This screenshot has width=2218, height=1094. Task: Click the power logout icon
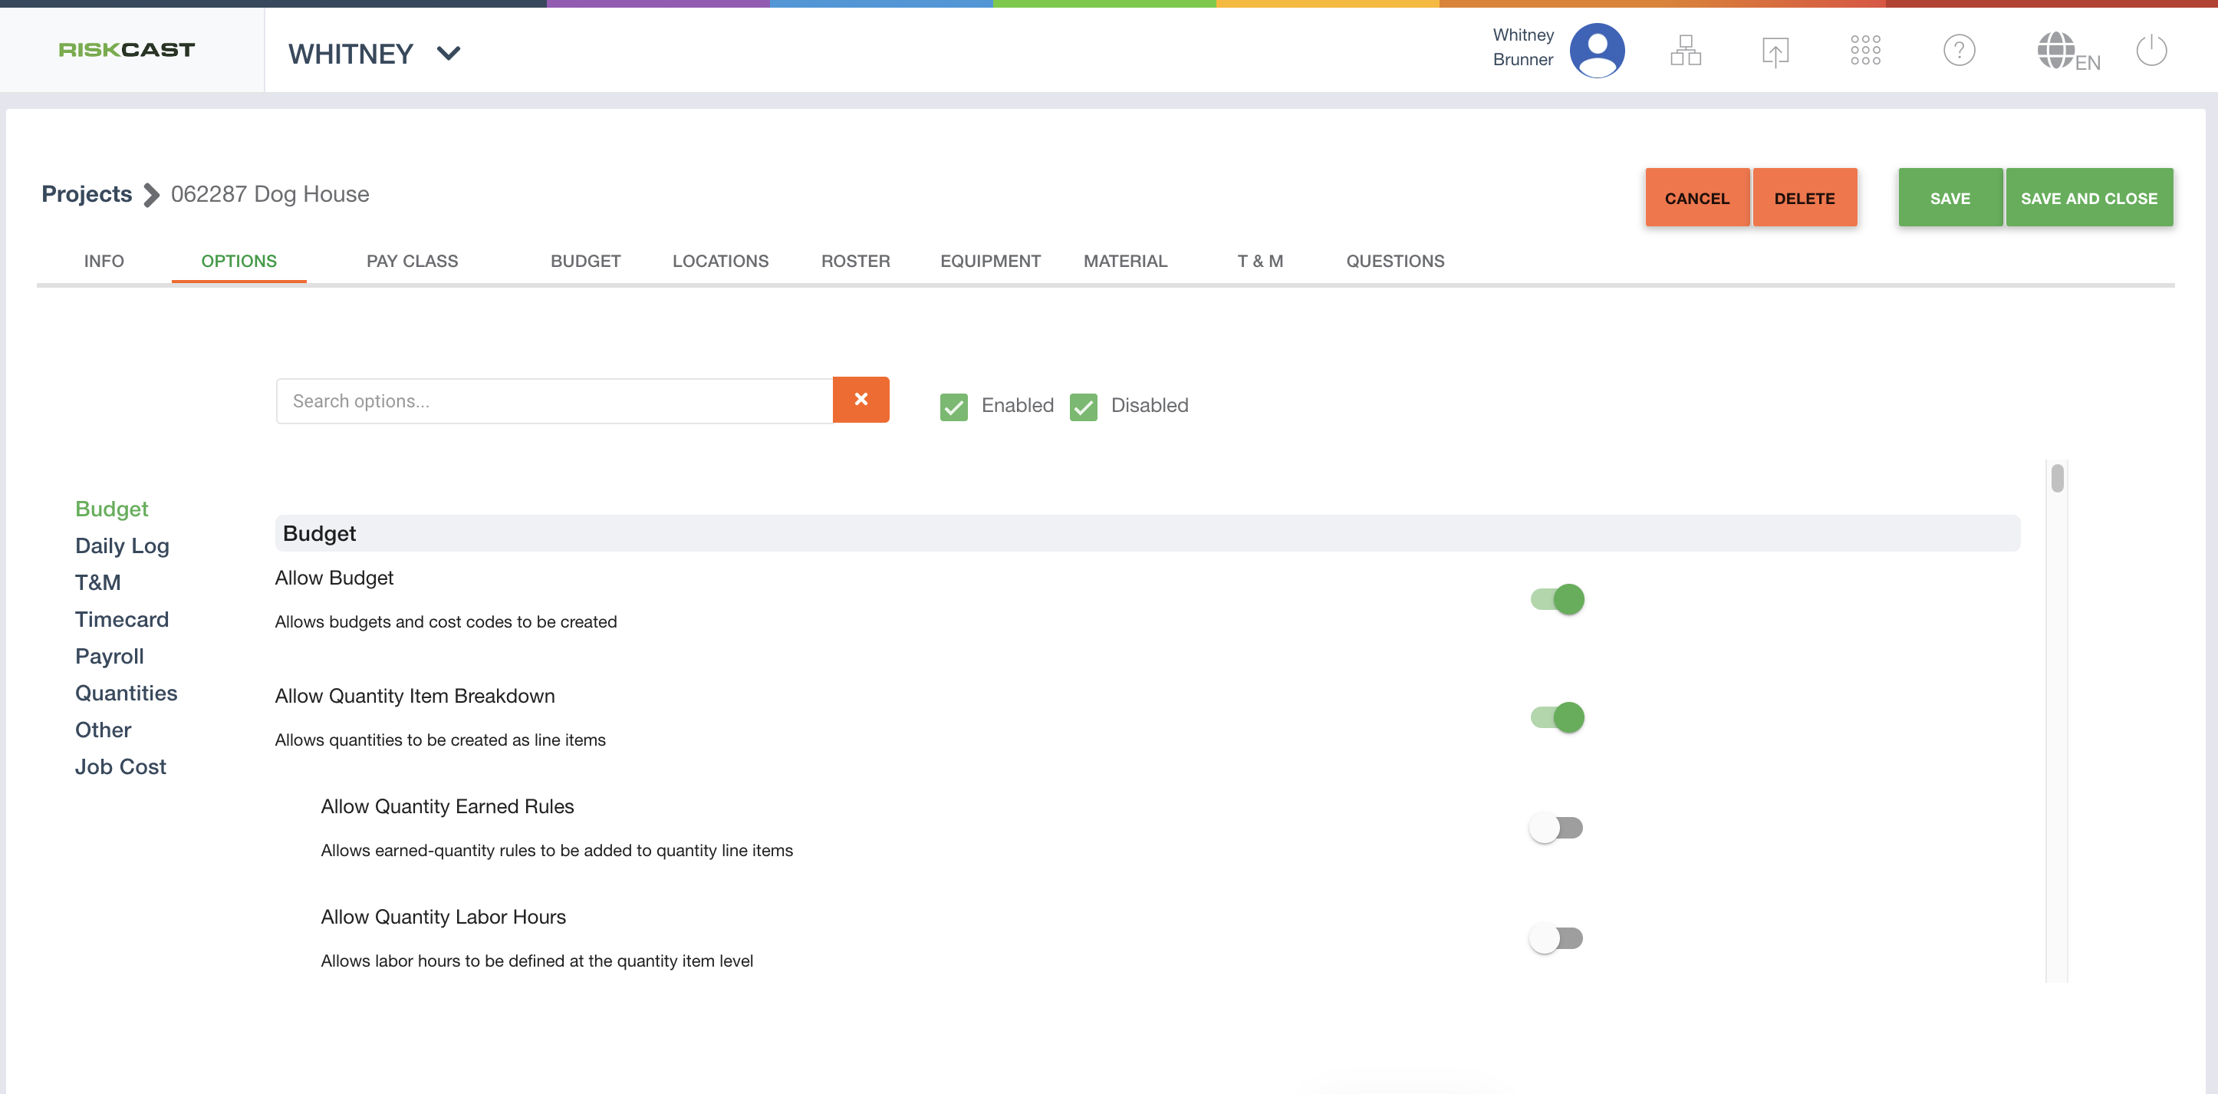point(2151,51)
